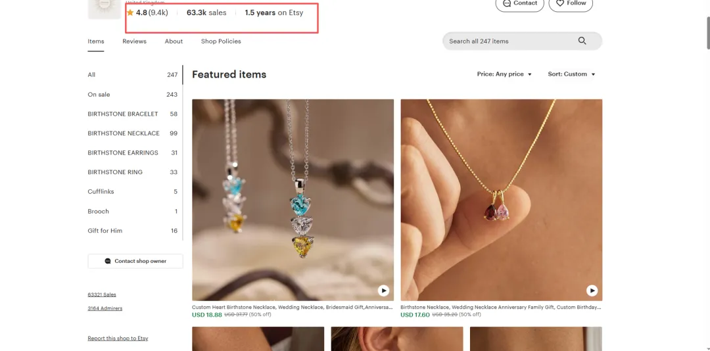The height and width of the screenshot is (351, 710).
Task: Open the Sort: Custom dropdown
Action: pyautogui.click(x=571, y=74)
